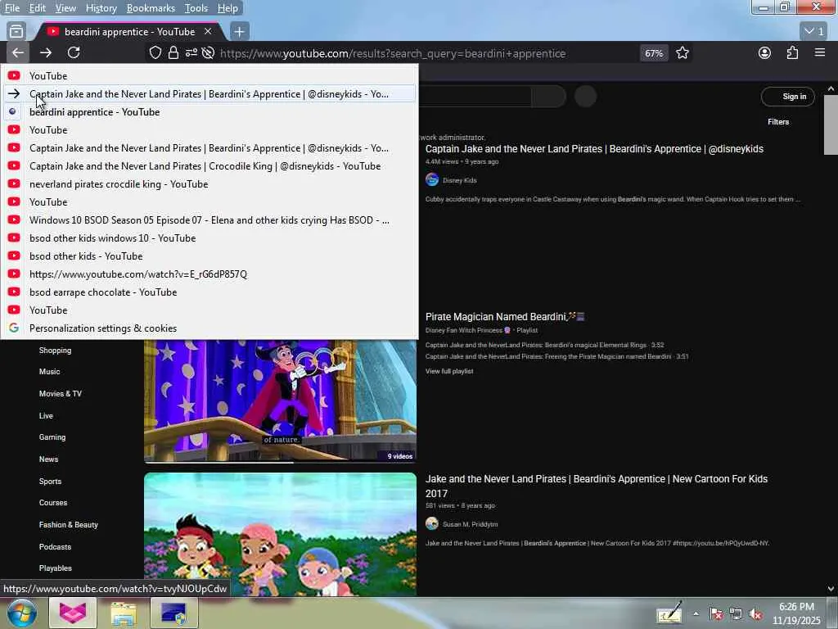Viewport: 838px width, 629px height.
Task: Select 'Personalization settings & cookies' entry
Action: tap(209, 328)
